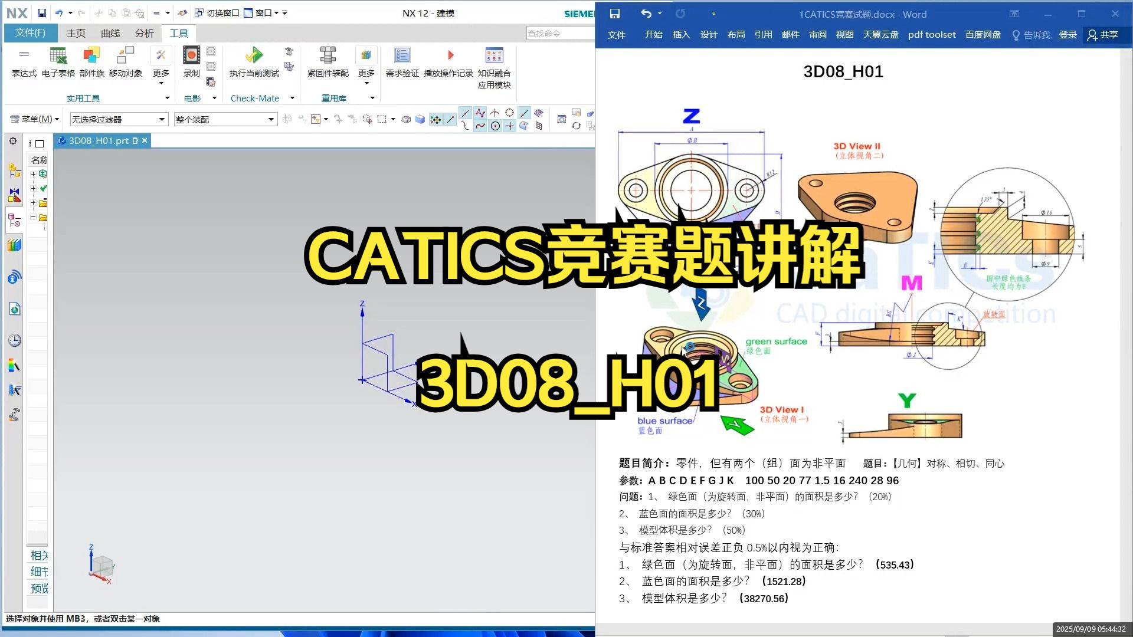
Task: Save the NX part with the save icon
Action: pos(41,13)
